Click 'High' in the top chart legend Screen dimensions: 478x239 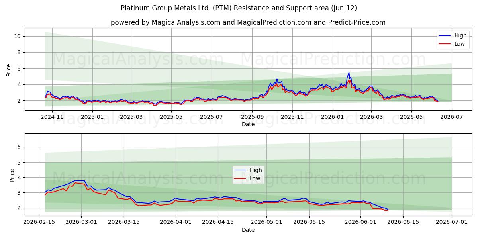click(x=460, y=35)
